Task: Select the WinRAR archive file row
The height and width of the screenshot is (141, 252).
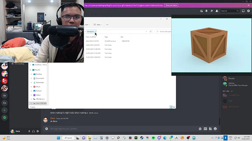Action: point(107,41)
